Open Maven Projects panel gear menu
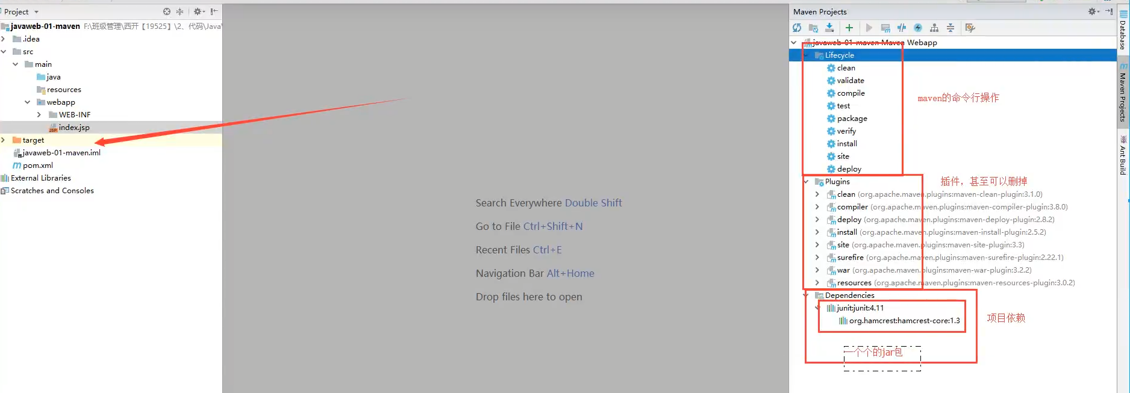 point(1094,11)
